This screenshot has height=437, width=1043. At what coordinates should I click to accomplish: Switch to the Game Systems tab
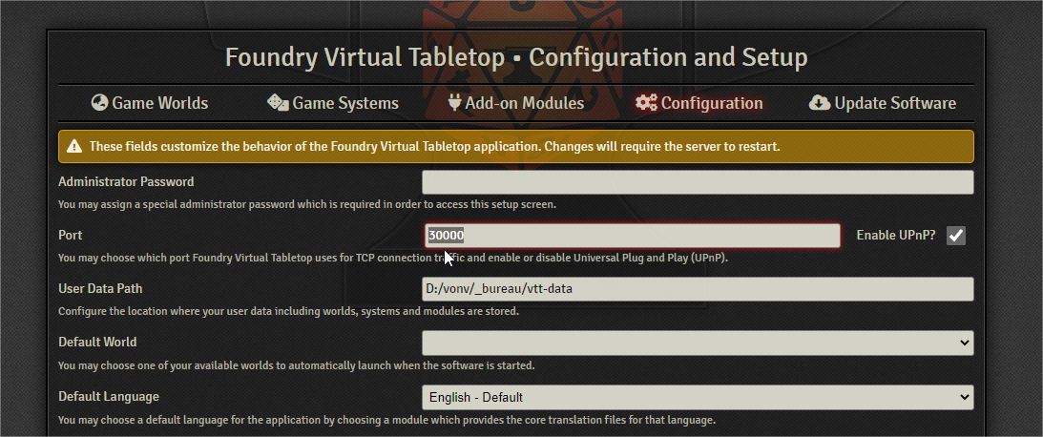tap(333, 103)
